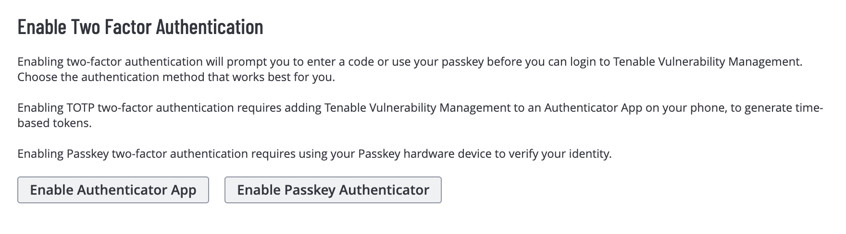Click the sentence starting Choose the authentication method
The height and width of the screenshot is (234, 846).
point(176,77)
